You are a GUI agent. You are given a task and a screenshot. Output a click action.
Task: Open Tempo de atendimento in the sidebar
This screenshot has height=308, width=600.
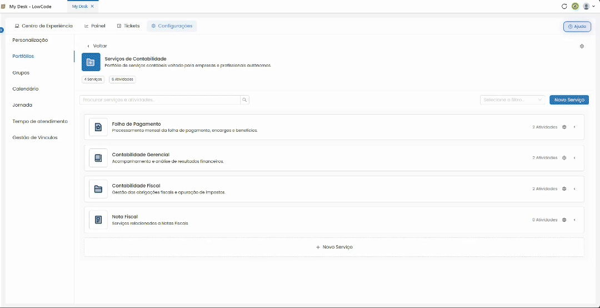(40, 121)
